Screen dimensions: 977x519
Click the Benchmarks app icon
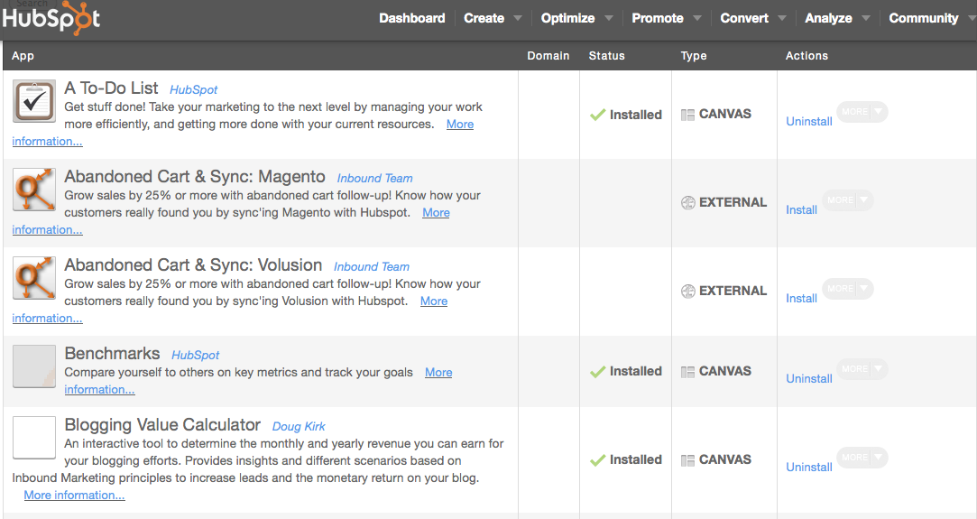[34, 366]
